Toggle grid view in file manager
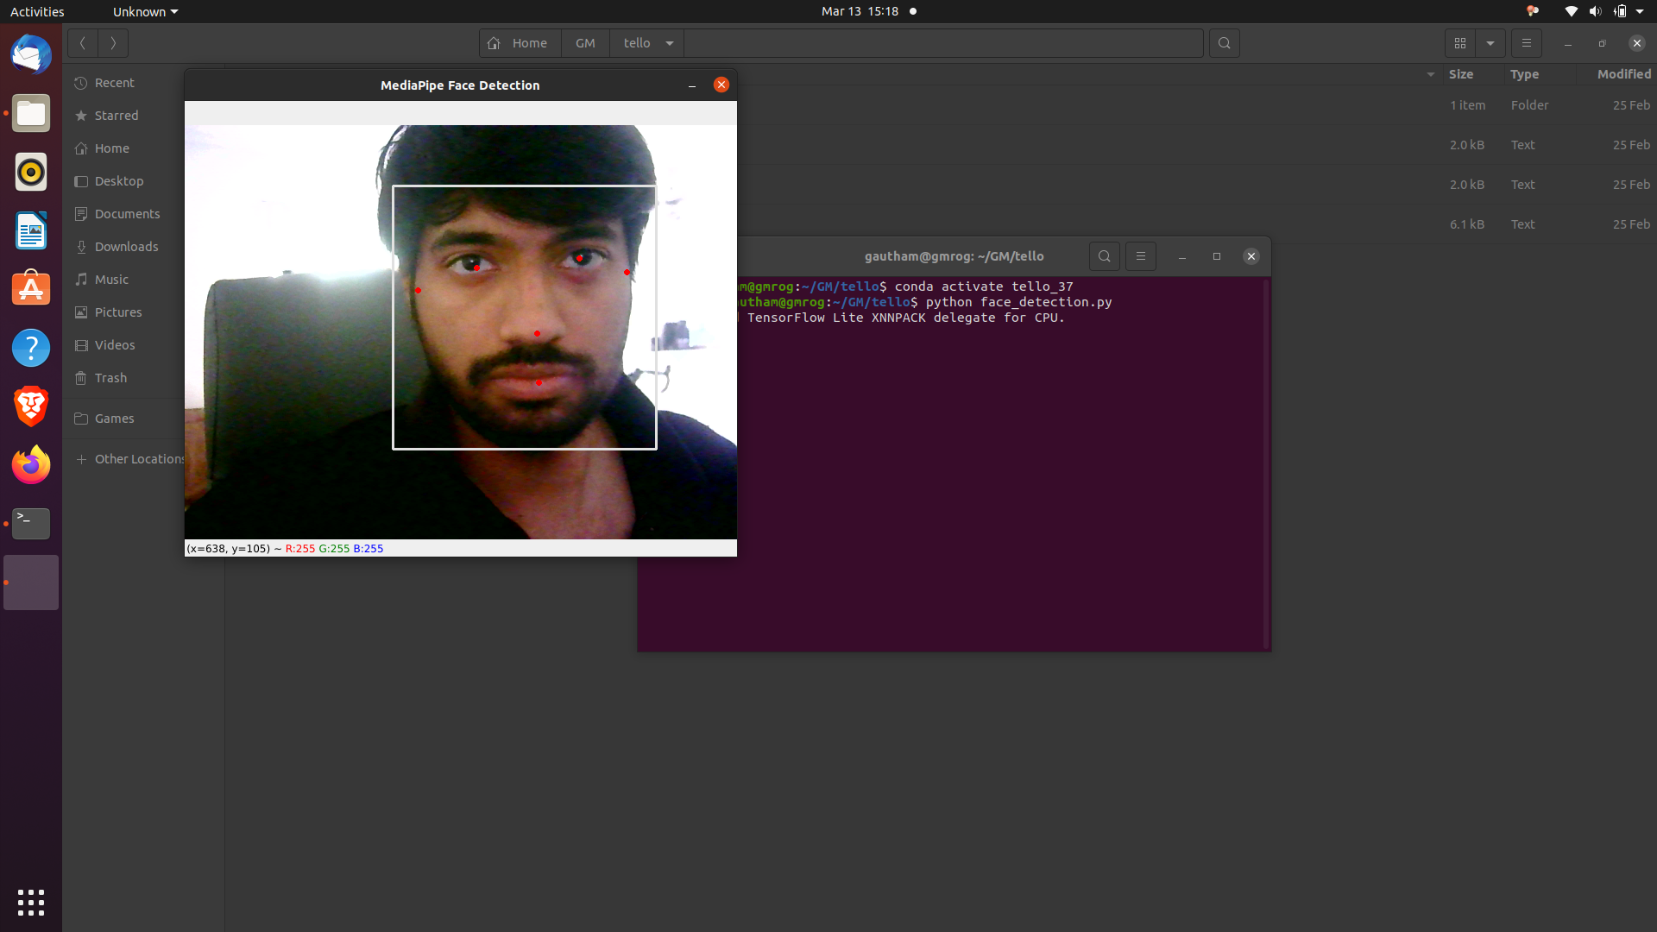Image resolution: width=1657 pixels, height=932 pixels. [1460, 43]
